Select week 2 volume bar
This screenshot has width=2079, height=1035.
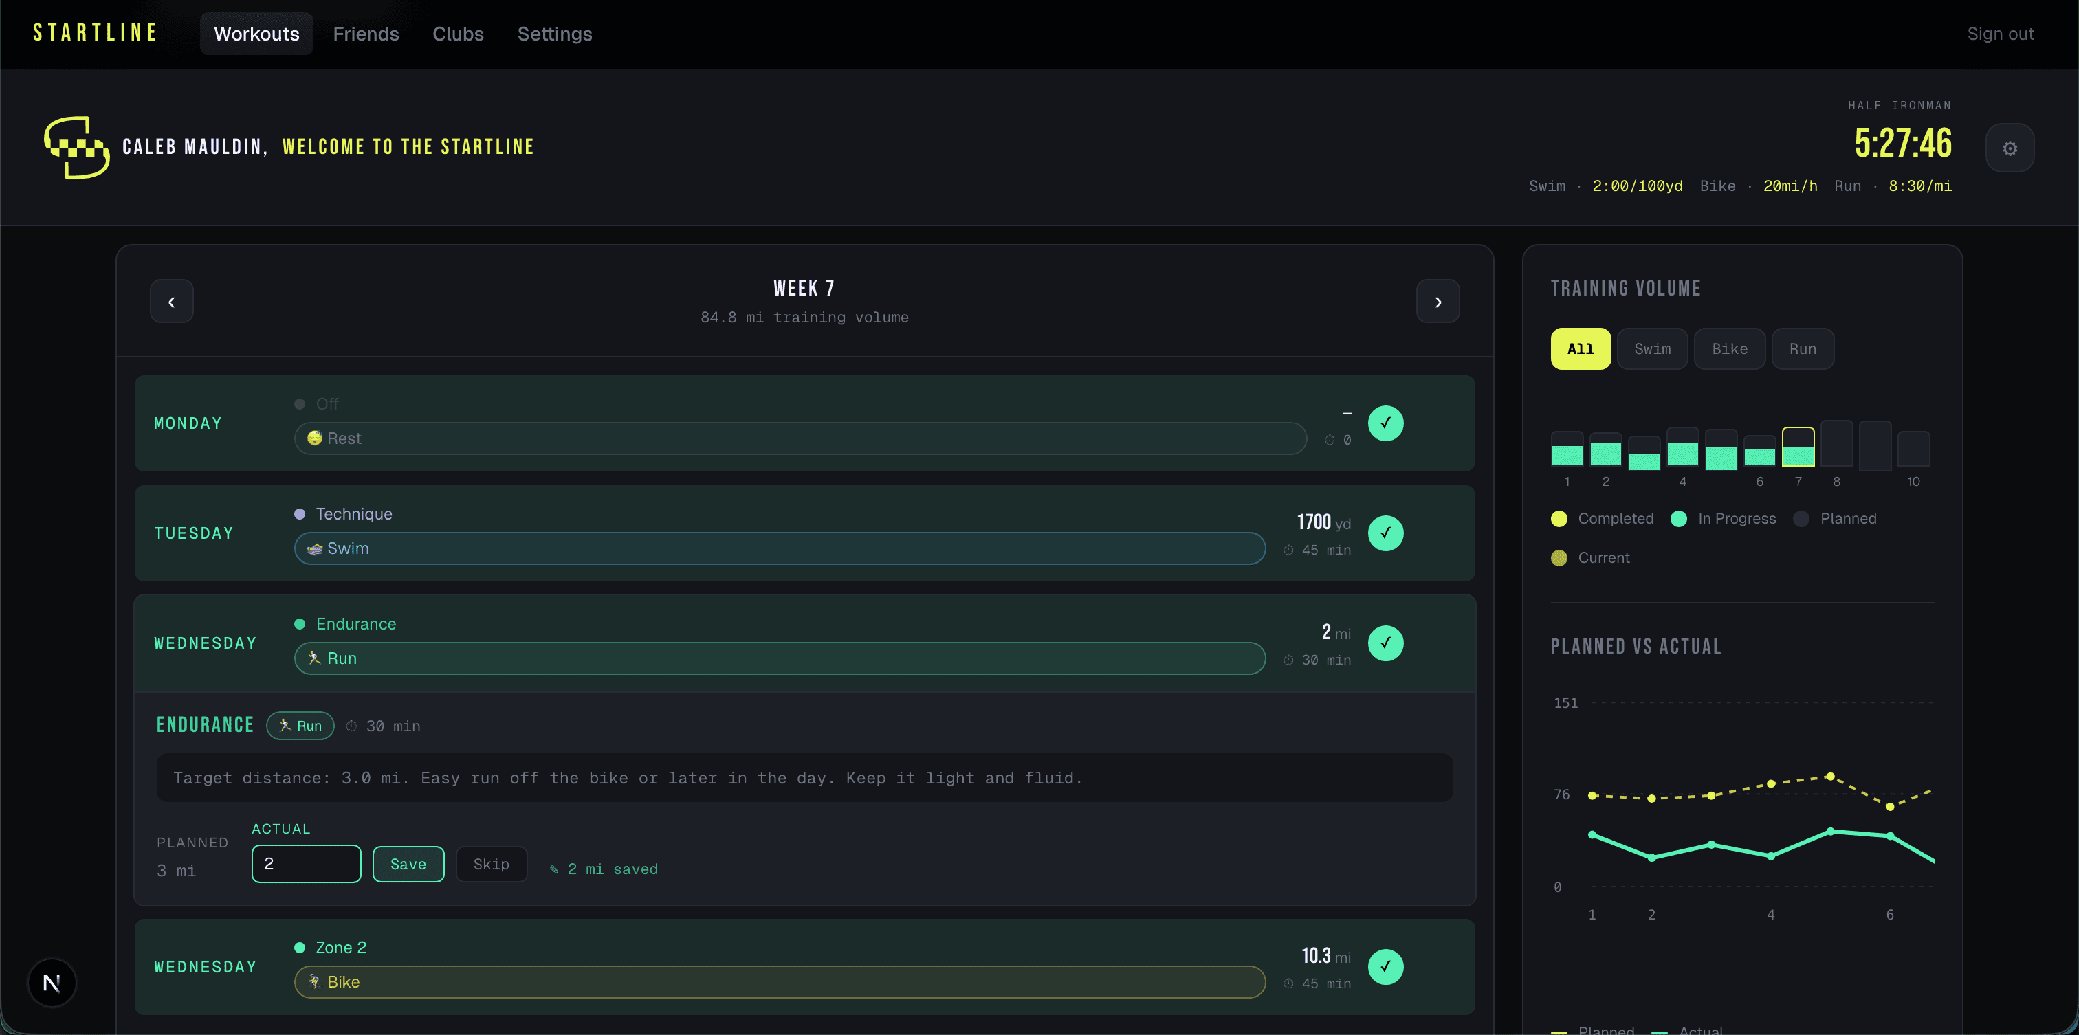coord(1606,449)
